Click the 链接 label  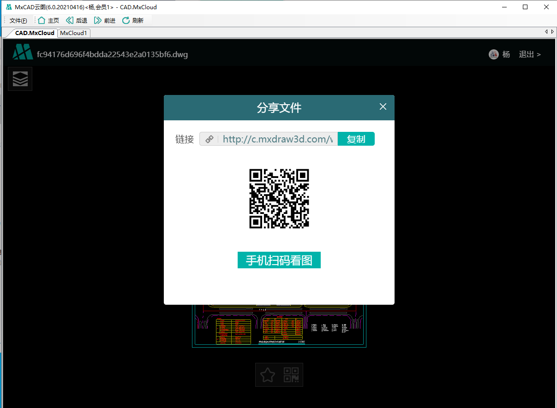click(185, 139)
